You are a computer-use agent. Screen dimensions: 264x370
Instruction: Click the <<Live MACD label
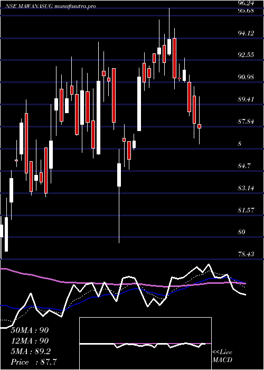coord(222,356)
